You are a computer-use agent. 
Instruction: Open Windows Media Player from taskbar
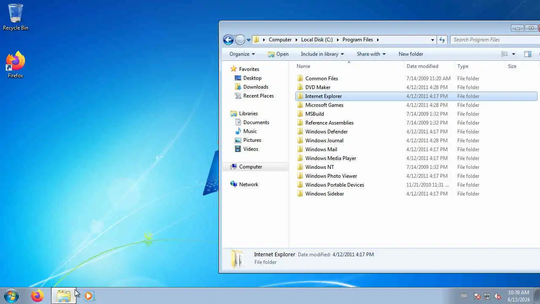coord(89,296)
